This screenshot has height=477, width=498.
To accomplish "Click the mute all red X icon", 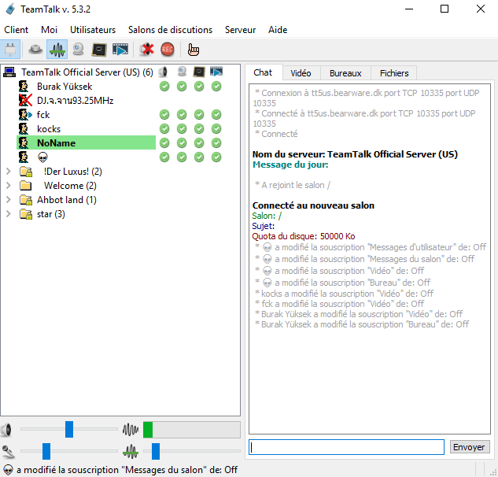I will (146, 50).
